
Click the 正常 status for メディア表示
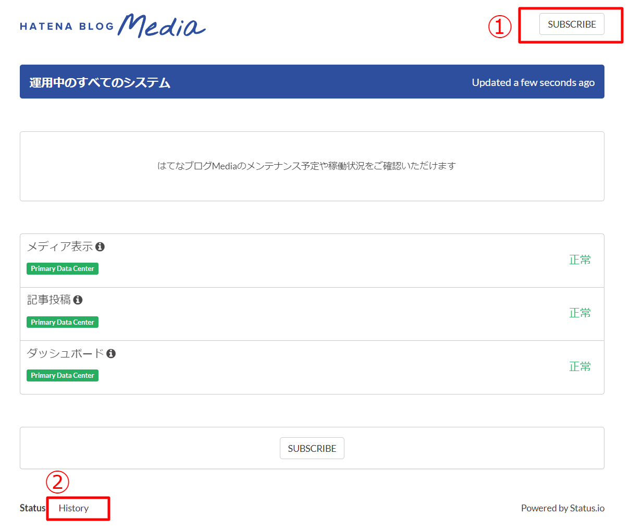[579, 260]
